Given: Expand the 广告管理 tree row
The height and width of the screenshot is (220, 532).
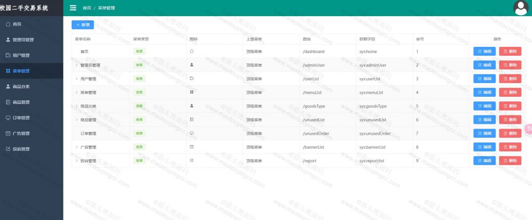Looking at the screenshot, I should tap(76, 147).
